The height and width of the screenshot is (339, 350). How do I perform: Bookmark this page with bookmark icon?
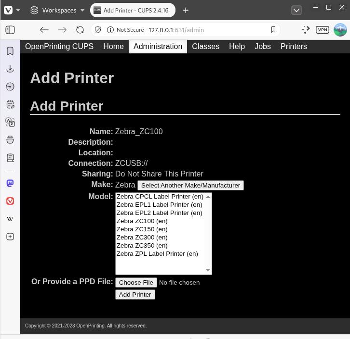point(273,30)
